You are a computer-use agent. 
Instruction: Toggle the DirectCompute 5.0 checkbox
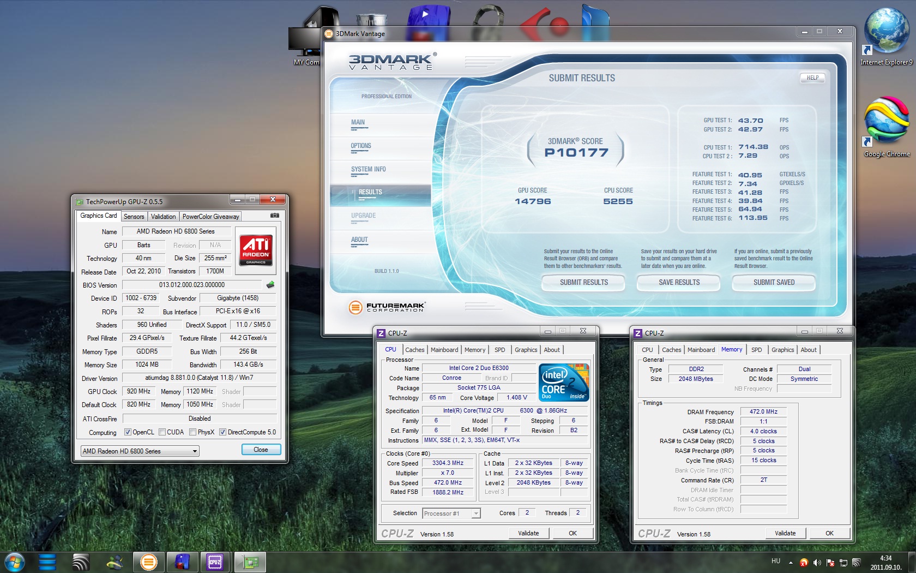click(222, 432)
